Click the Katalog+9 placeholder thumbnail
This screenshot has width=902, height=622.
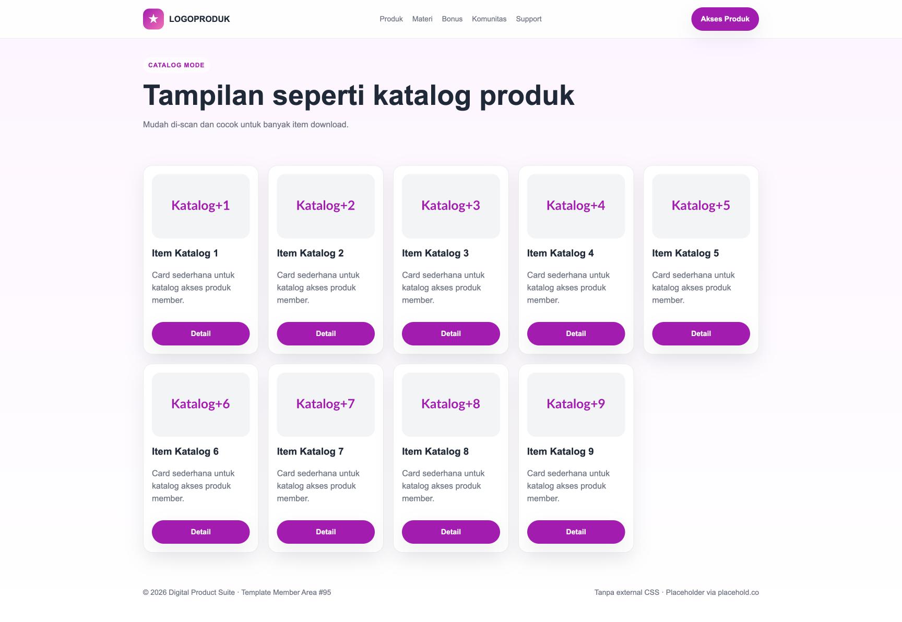click(576, 404)
